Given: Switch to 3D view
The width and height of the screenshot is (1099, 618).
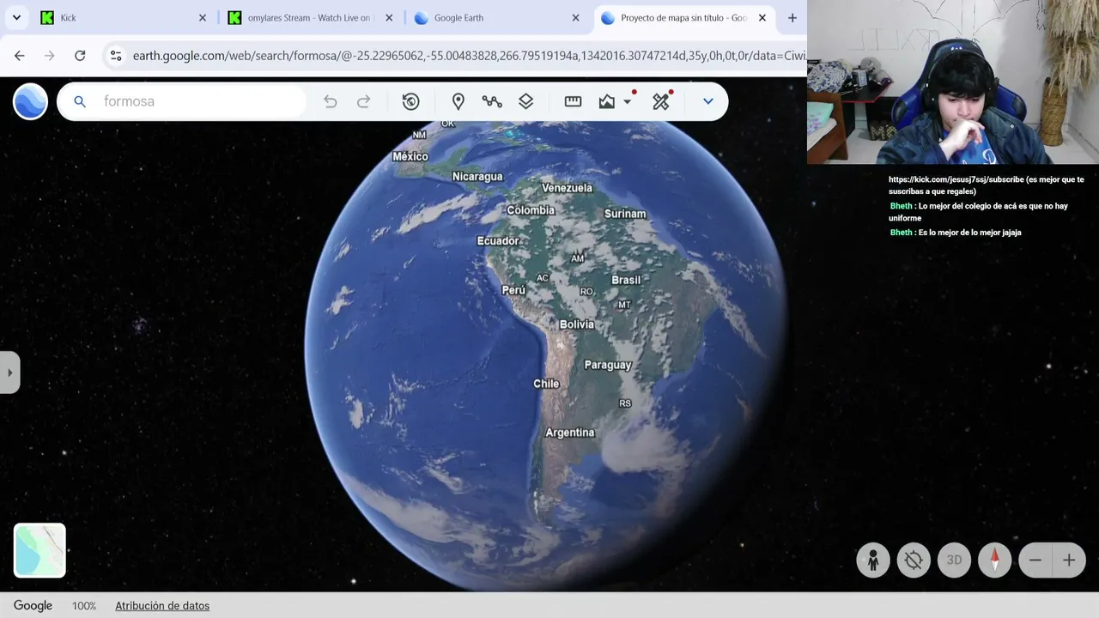Looking at the screenshot, I should click(954, 560).
